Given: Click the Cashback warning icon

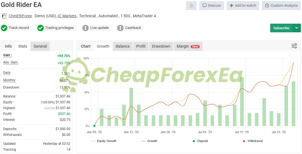Looking at the screenshot, I should pyautogui.click(x=120, y=28).
